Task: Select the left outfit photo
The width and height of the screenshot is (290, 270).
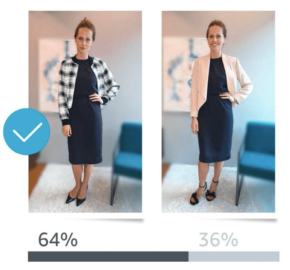Action: coord(85,112)
